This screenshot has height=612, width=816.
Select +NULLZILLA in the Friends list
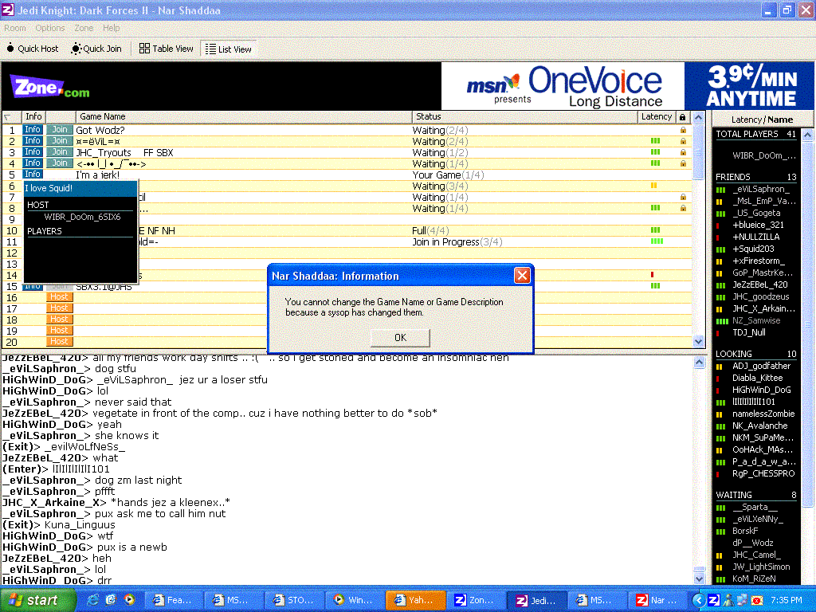755,237
